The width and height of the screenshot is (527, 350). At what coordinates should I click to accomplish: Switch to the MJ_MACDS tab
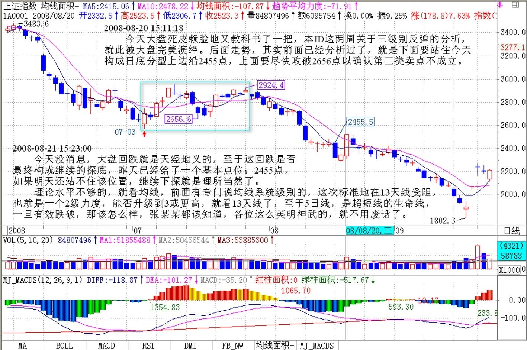(317, 346)
